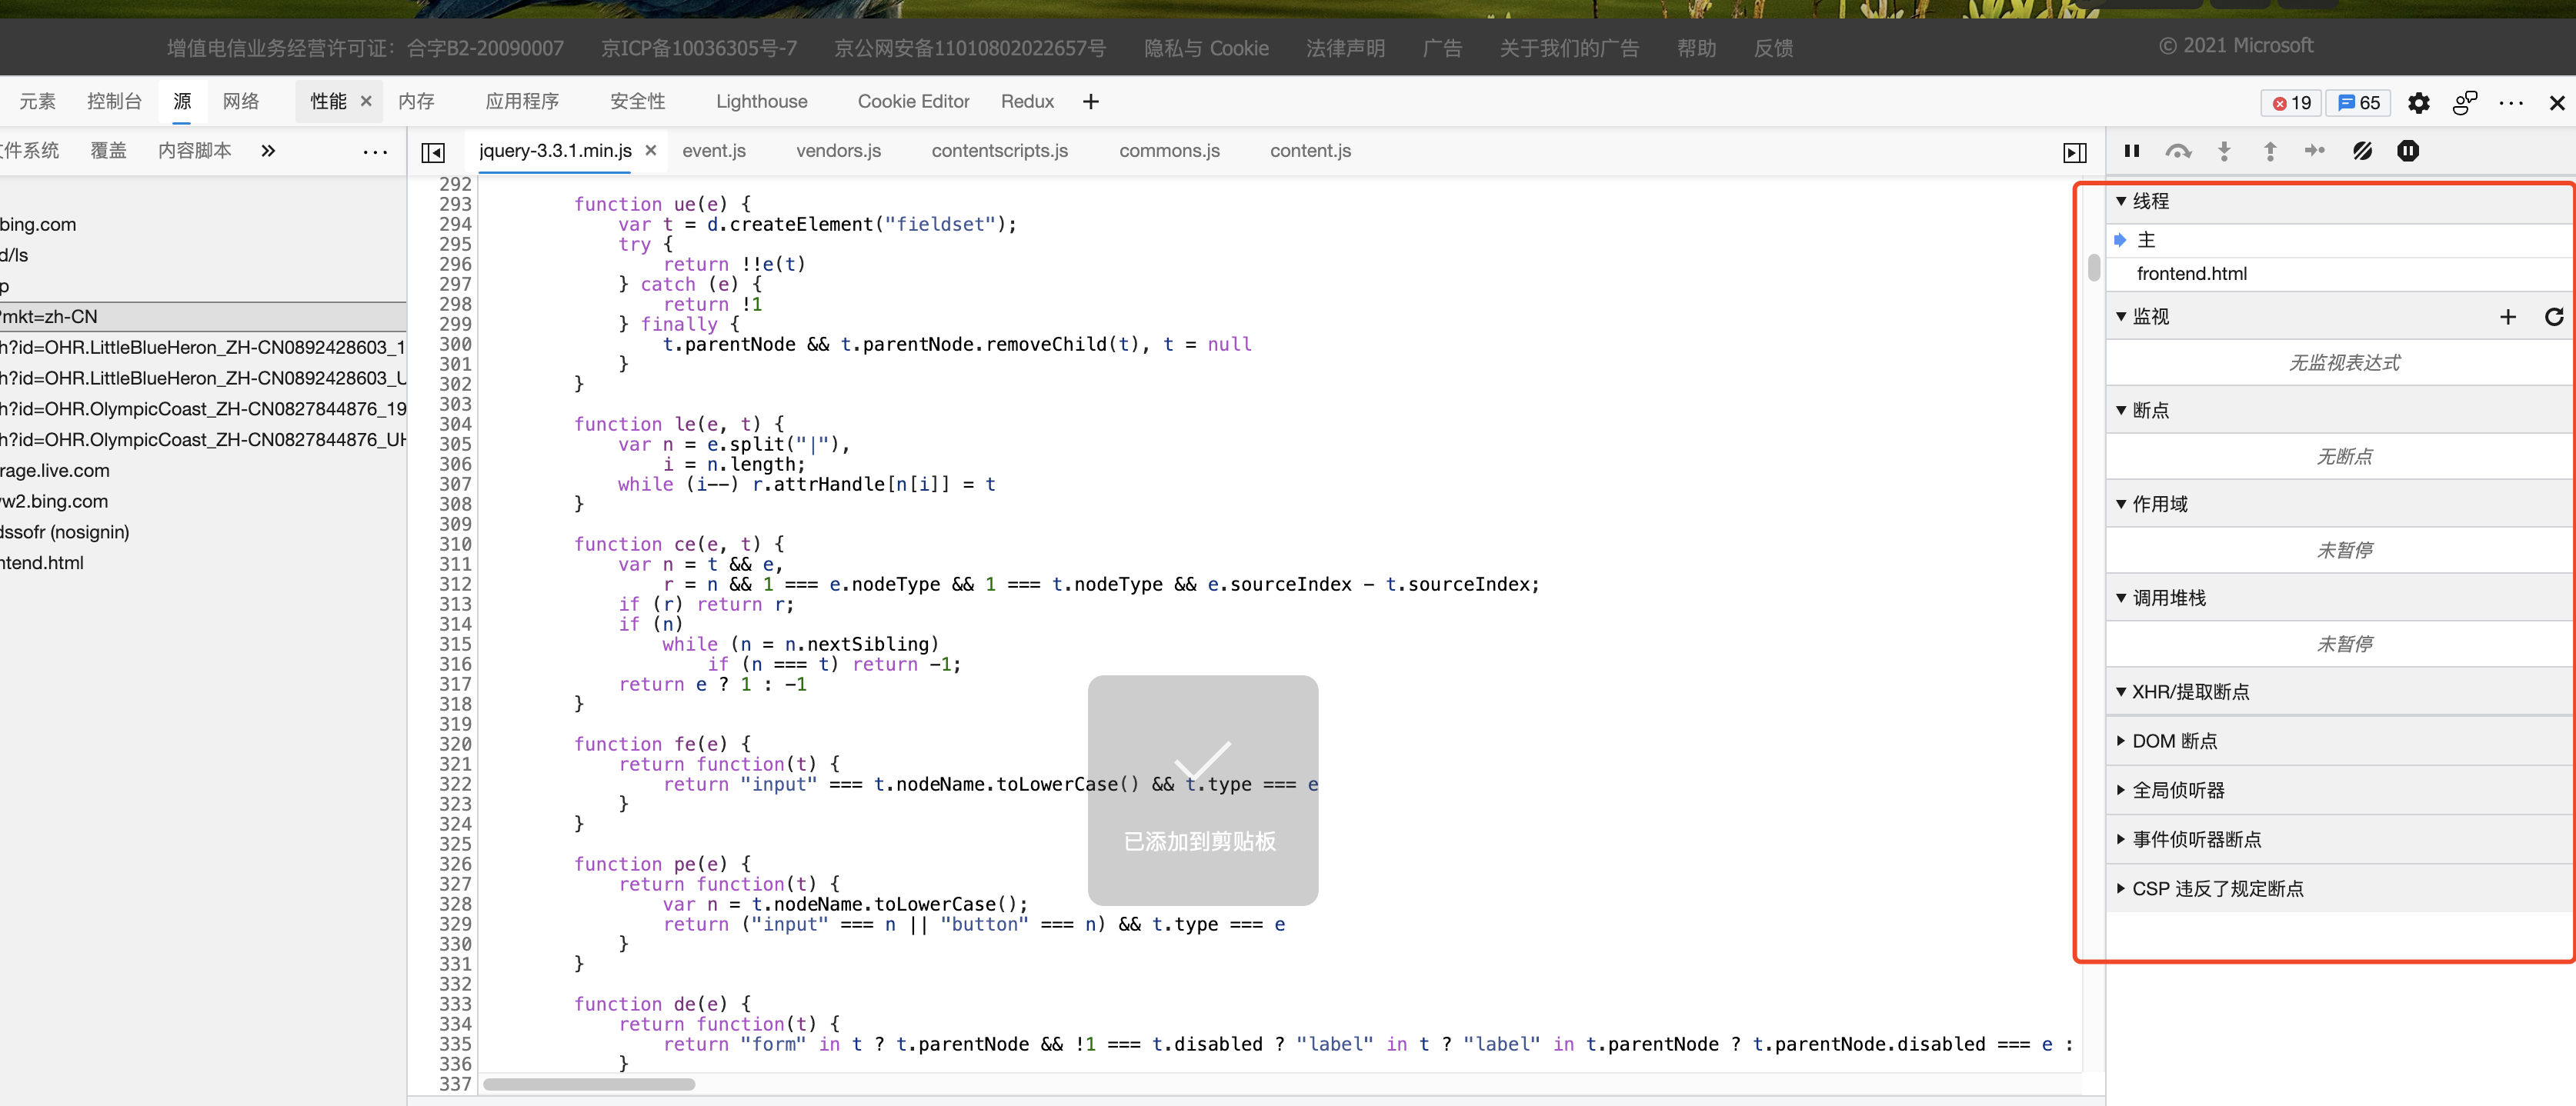
Task: Open the error count badge showing 19
Action: tap(2291, 103)
